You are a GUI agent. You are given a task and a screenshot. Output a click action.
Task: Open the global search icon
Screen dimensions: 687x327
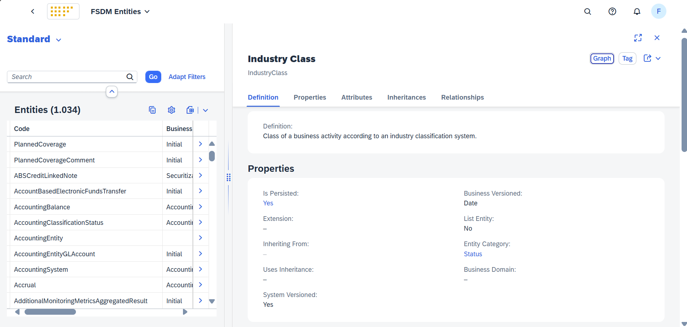588,12
